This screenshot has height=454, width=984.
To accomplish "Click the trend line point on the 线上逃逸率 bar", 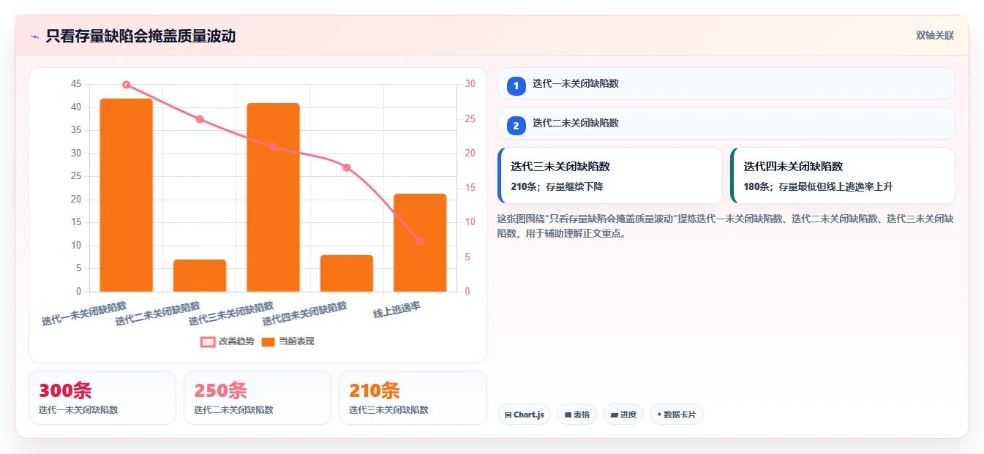I will pyautogui.click(x=420, y=241).
